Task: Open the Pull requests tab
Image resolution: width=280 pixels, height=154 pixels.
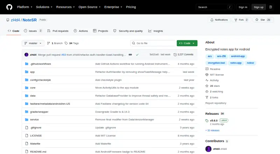Action: pyautogui.click(x=58, y=31)
